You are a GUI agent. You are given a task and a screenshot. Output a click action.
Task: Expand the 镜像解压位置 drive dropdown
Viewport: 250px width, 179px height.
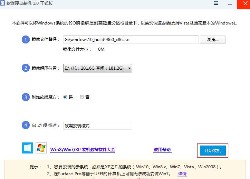[x=98, y=68]
